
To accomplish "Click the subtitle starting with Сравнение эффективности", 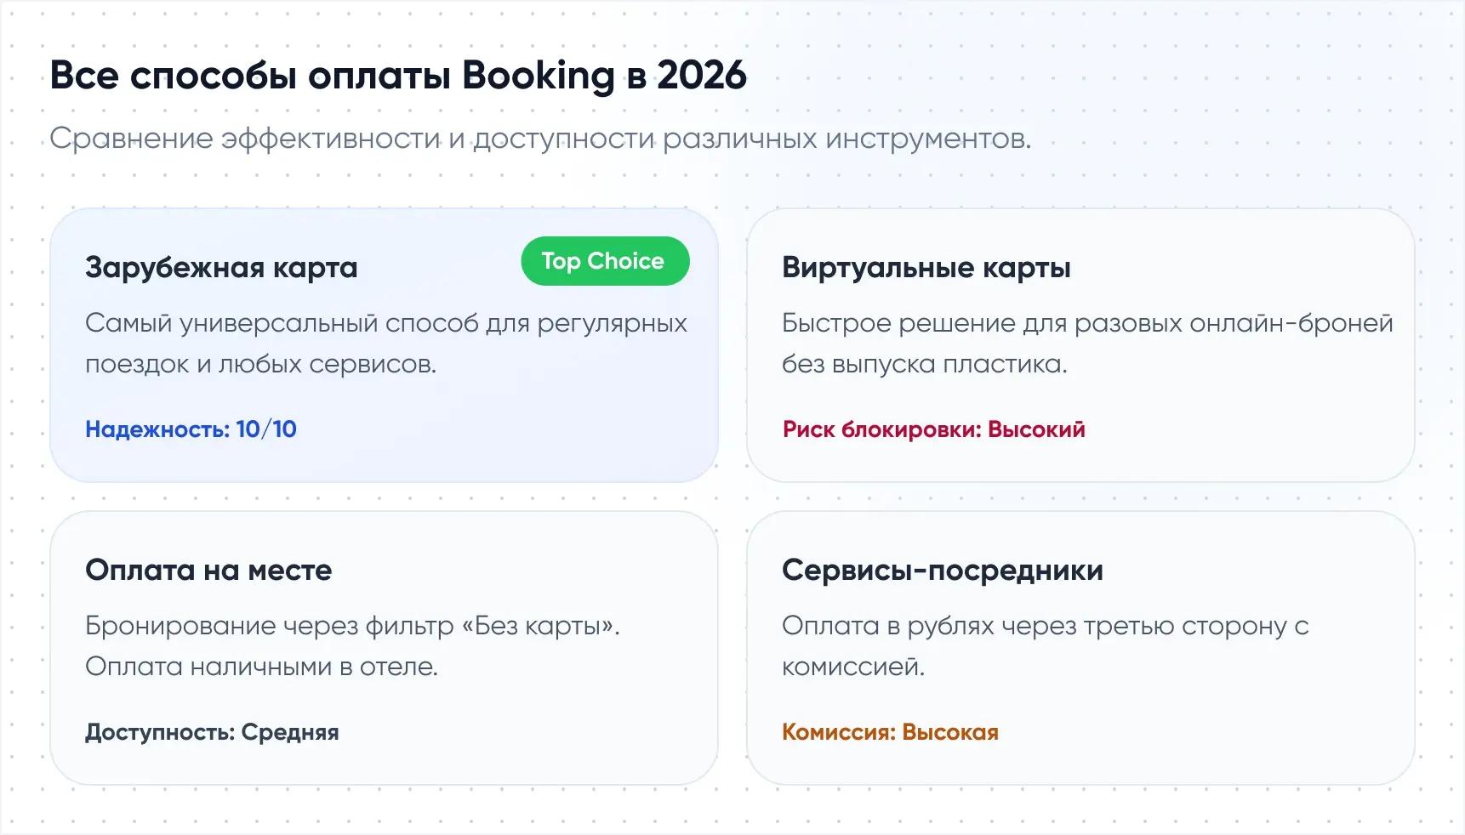I will point(539,139).
